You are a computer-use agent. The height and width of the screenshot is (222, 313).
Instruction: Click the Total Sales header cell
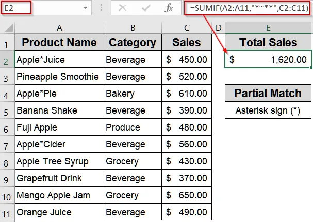point(268,42)
